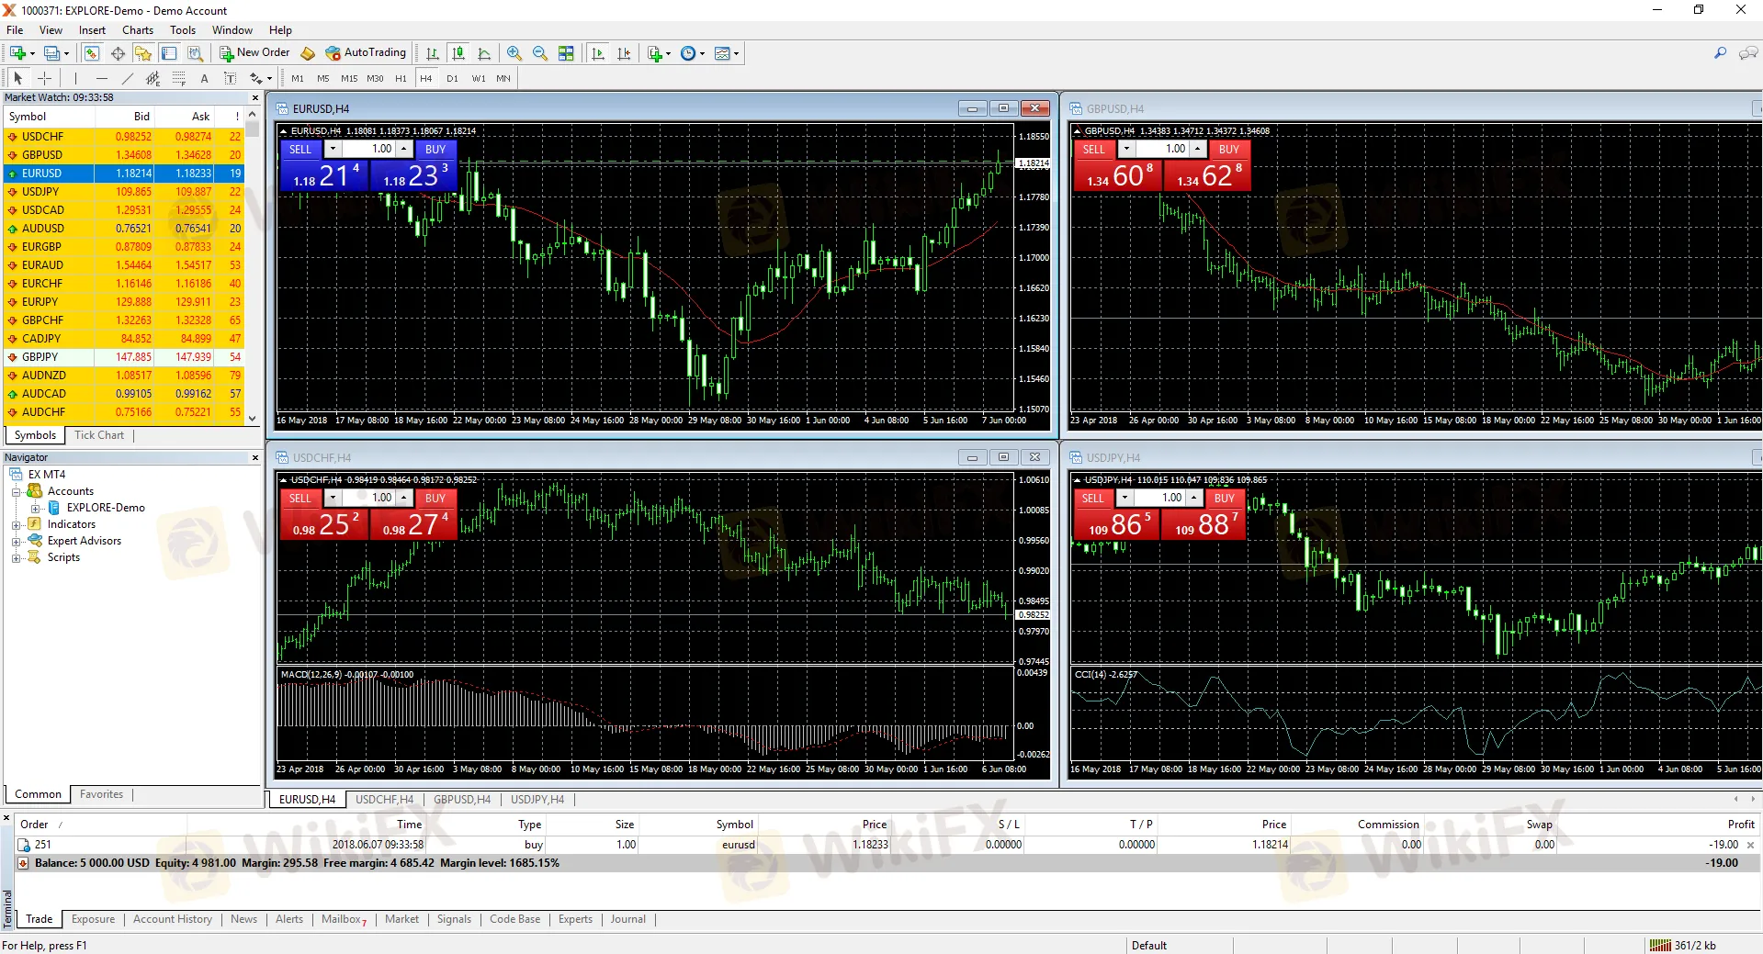Toggle the chart shift option

(625, 53)
